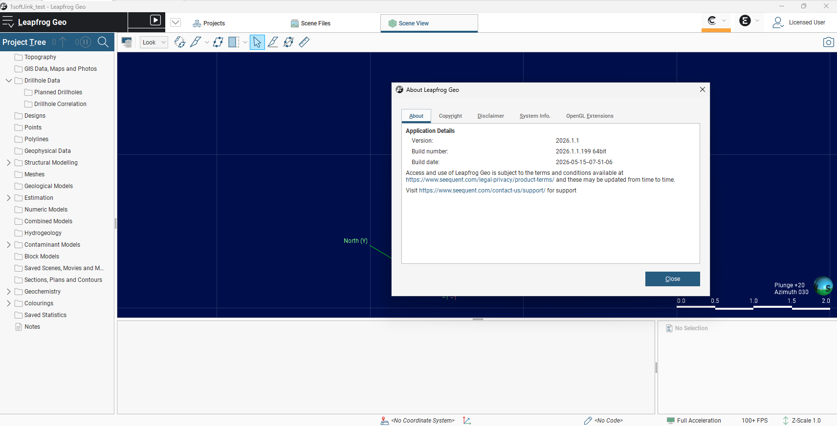Image resolution: width=837 pixels, height=426 pixels.
Task: Open the OpenGL Extensions tab
Action: click(590, 116)
